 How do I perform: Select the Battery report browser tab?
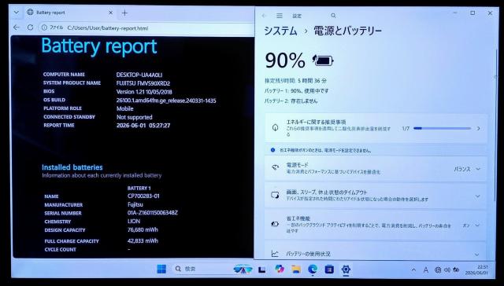point(69,13)
